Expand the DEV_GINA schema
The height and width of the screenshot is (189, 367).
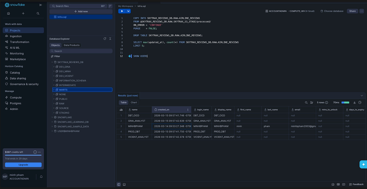coord(54,67)
